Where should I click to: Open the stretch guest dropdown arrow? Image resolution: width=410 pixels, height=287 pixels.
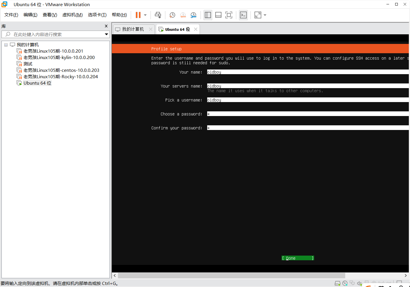coord(265,15)
